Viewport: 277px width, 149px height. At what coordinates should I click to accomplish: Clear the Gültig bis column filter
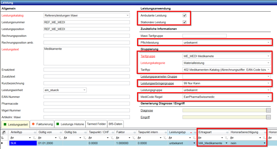click(85, 138)
